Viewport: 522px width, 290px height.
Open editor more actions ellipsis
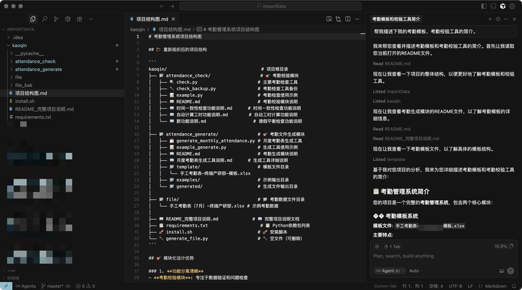point(357,19)
